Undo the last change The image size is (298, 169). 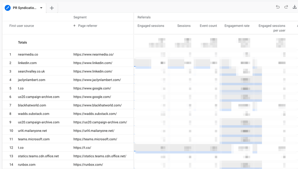[x=278, y=7]
